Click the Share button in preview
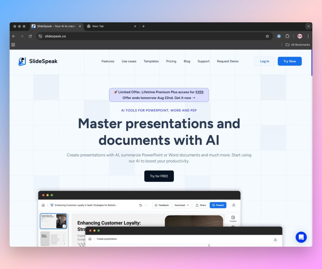This screenshot has height=269, width=322. [x=201, y=205]
